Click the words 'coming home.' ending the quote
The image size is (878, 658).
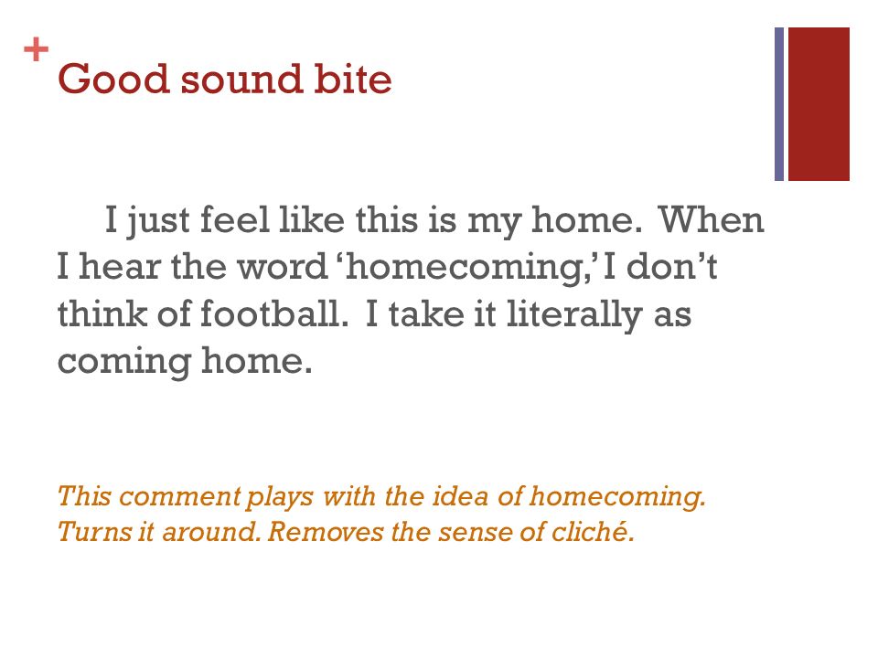coord(185,362)
